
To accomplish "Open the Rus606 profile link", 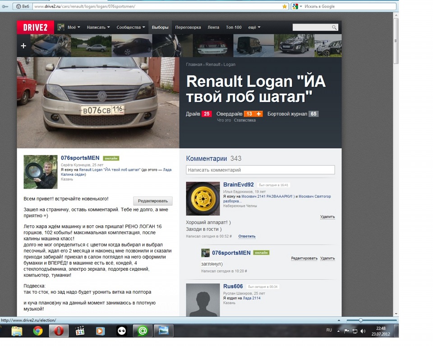I will (233, 287).
